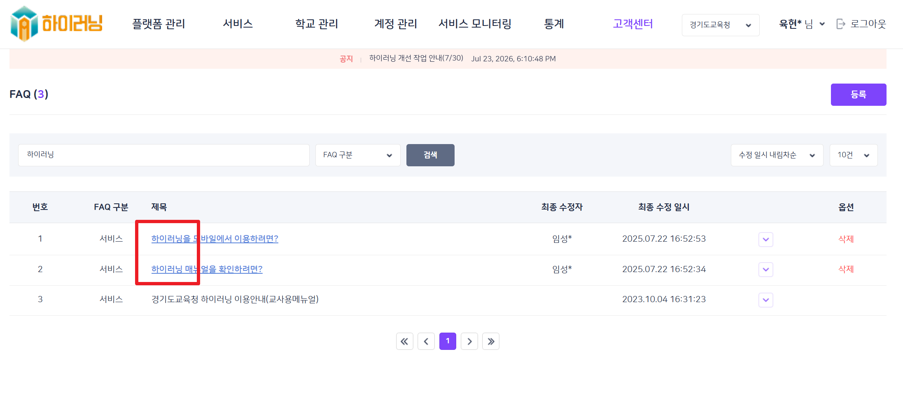The width and height of the screenshot is (903, 403).
Task: Go to the first page of results
Action: click(405, 341)
